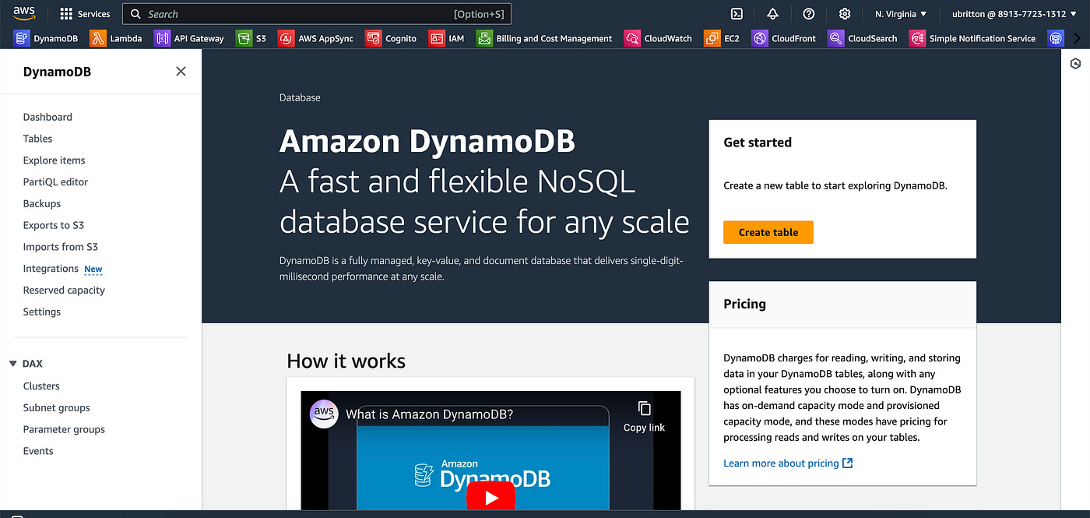Viewport: 1090px width, 518px height.
Task: Click the search bar input field
Action: point(316,14)
